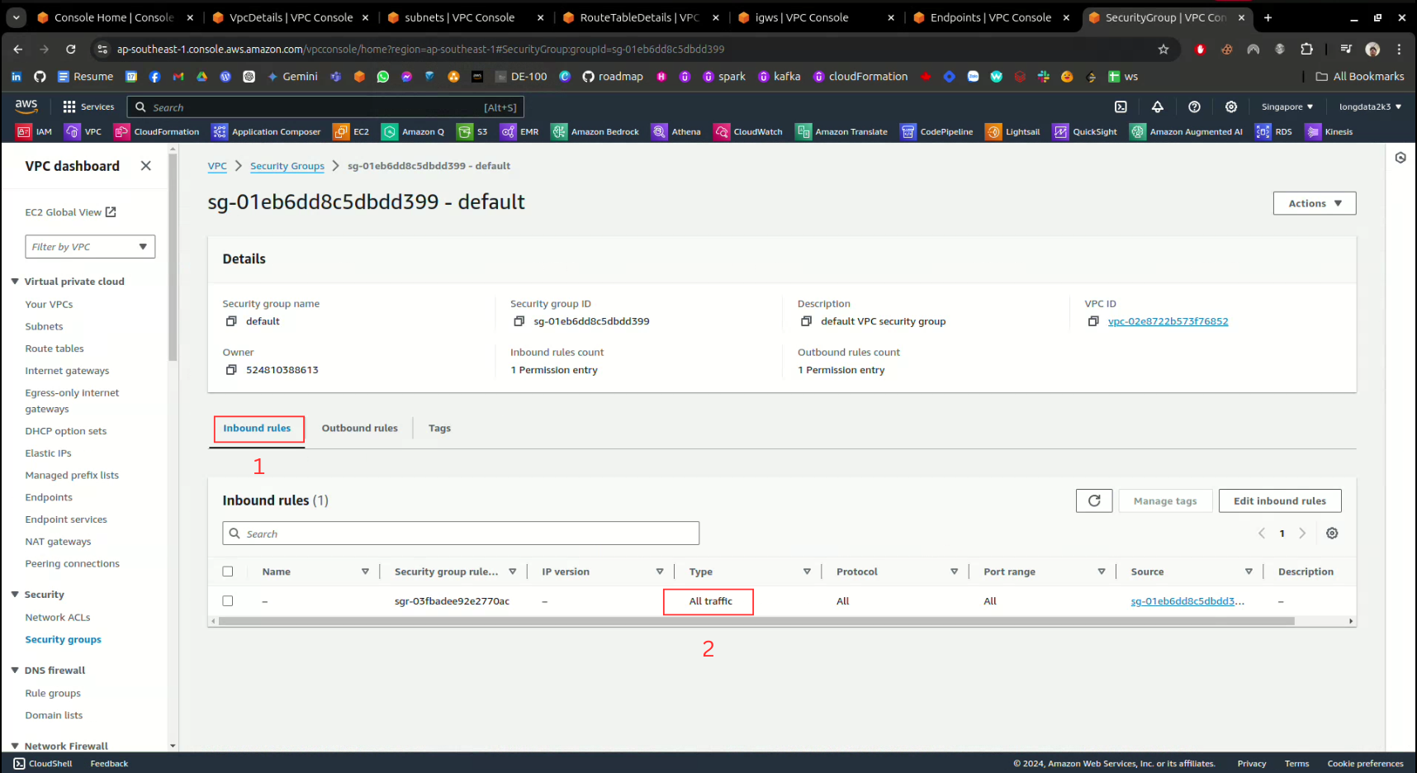Open the EC2 service shortcut

tap(351, 132)
